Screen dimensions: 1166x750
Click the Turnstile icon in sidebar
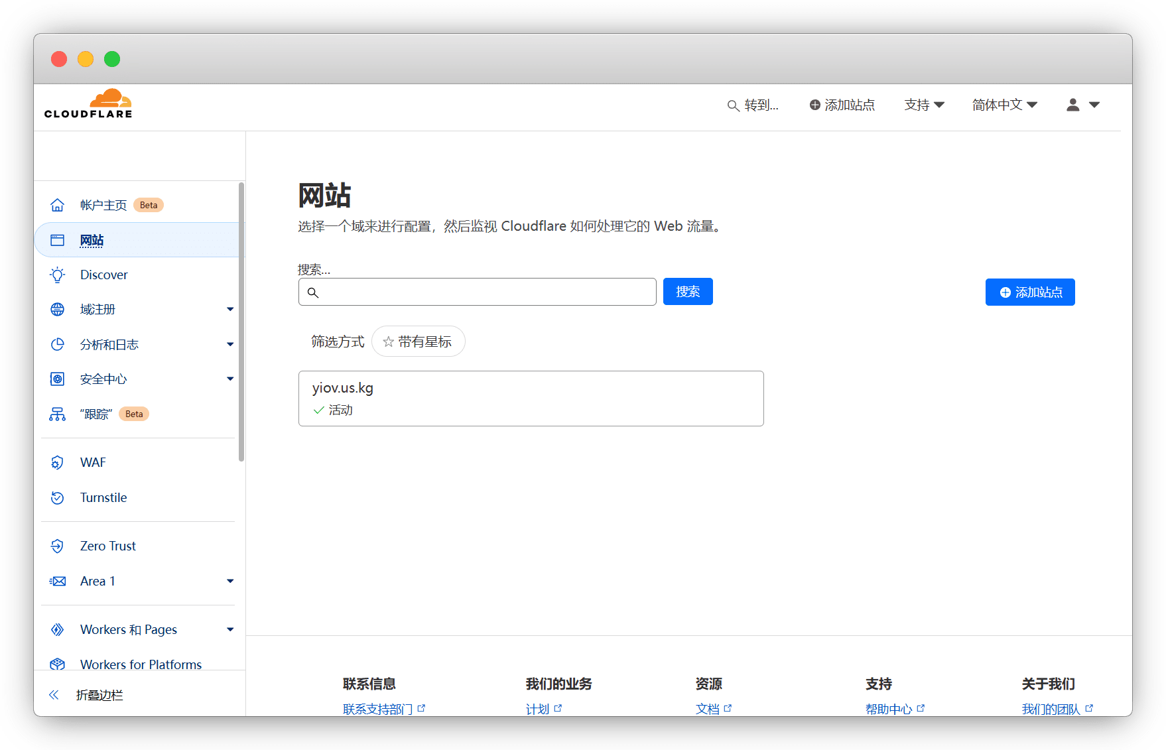(x=58, y=498)
